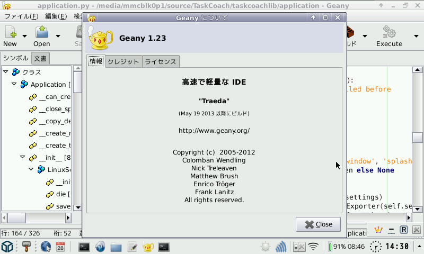The height and width of the screenshot is (254, 424).
Task: Click the 14:30 clock in taskbar
Action: coord(396,247)
